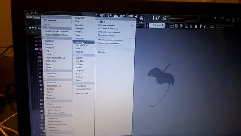Click the 1:01:00 time display
The image size is (241, 136).
(x=159, y=19)
